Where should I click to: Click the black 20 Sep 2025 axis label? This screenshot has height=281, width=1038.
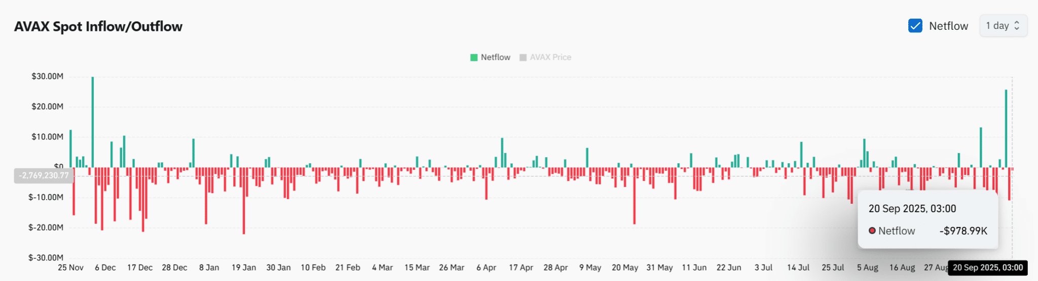(x=987, y=268)
